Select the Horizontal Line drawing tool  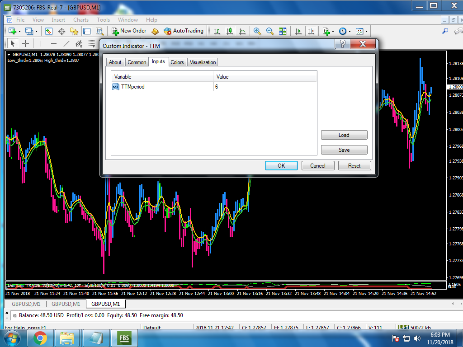pyautogui.click(x=53, y=44)
